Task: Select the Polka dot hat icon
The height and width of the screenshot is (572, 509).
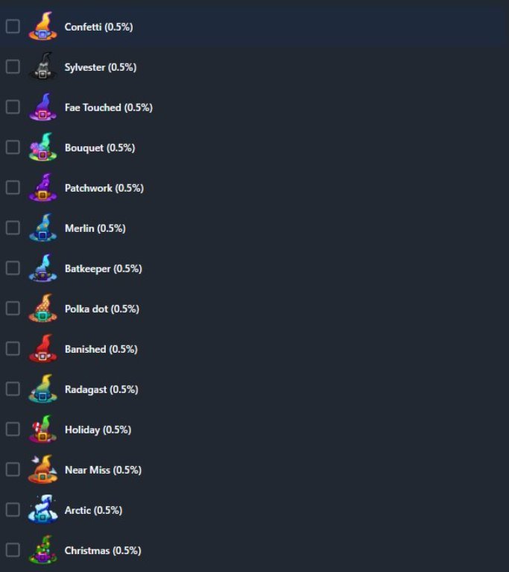Action: 43,308
